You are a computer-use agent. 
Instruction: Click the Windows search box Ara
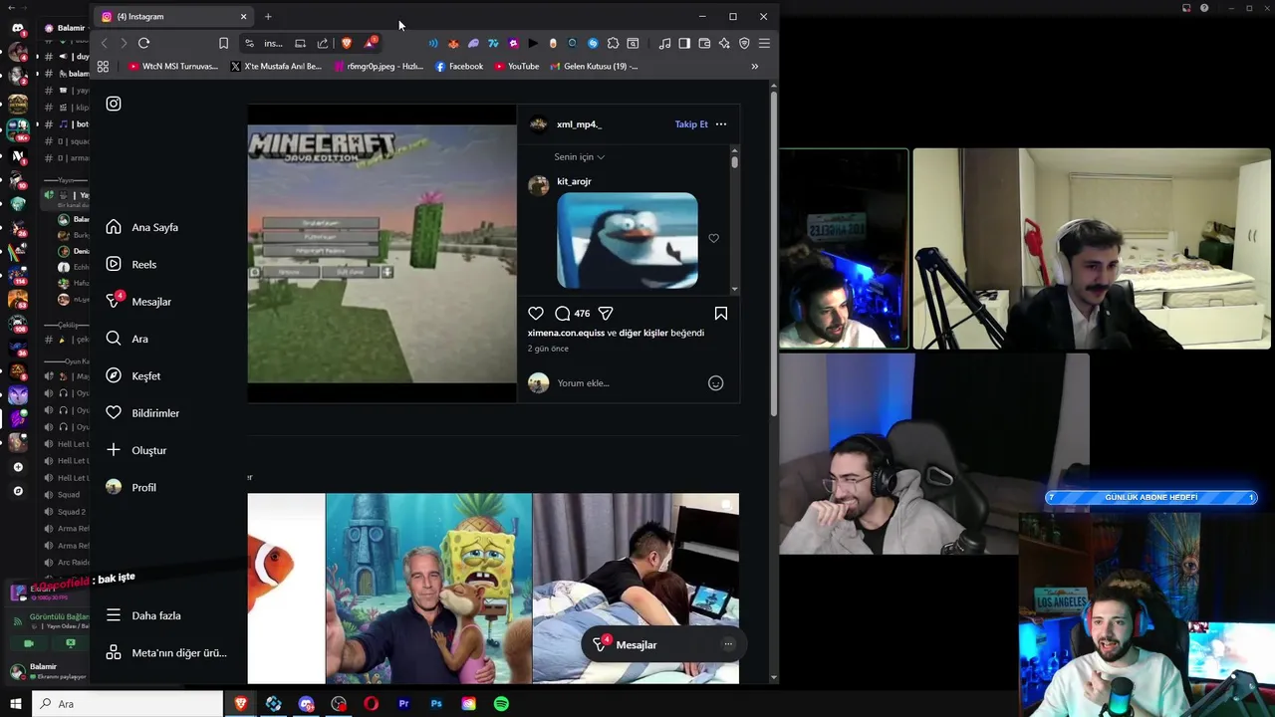127,704
